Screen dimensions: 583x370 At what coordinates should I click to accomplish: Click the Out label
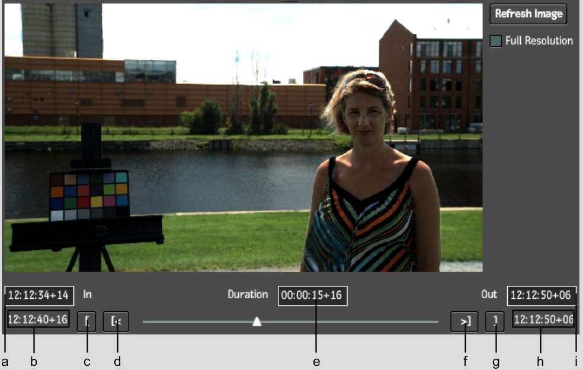click(489, 294)
